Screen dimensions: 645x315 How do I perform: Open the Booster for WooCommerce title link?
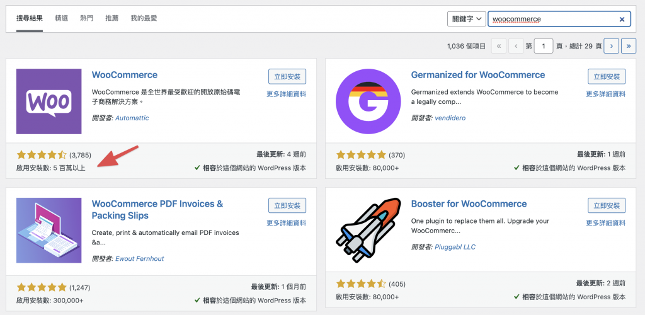coord(469,204)
